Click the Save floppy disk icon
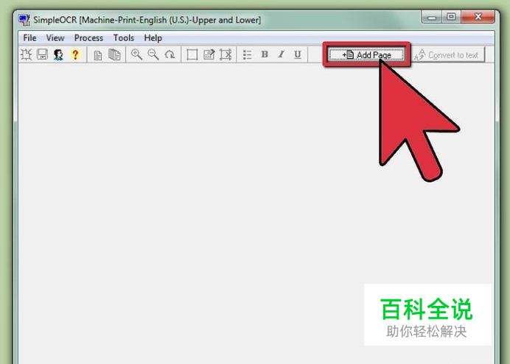This screenshot has height=364, width=510. tap(42, 54)
